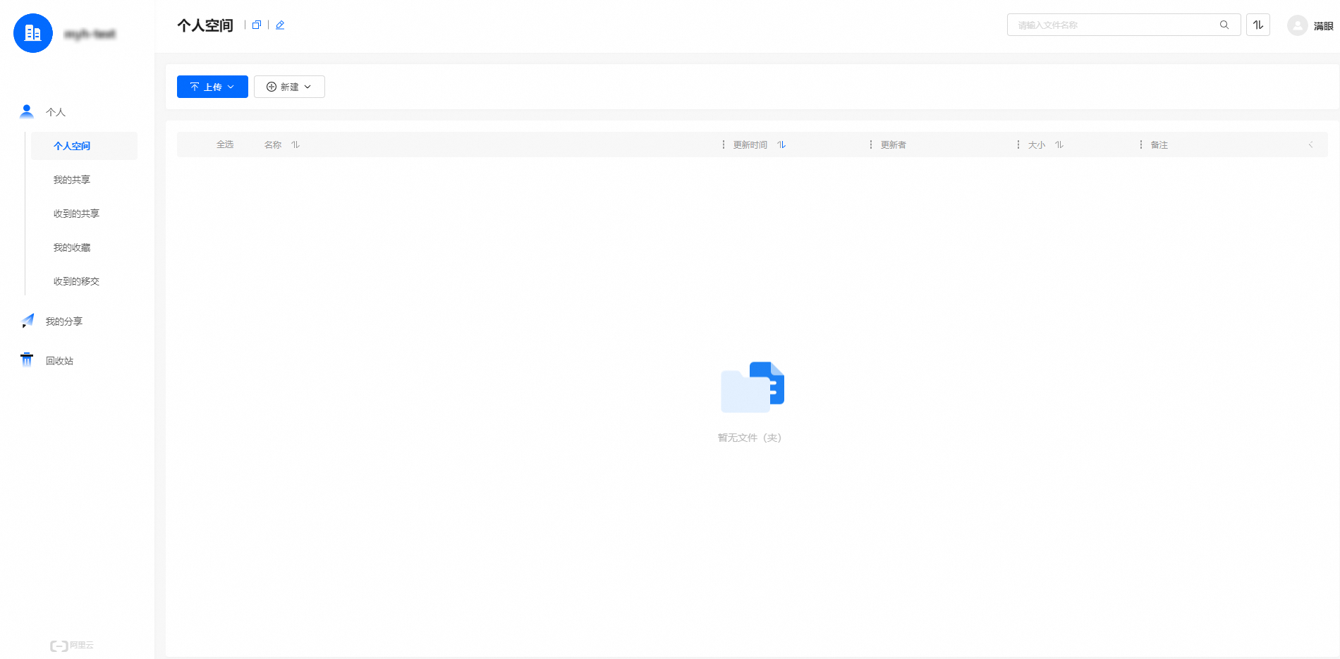Open the copy icon next to 个人空间 title
1340x659 pixels.
pyautogui.click(x=257, y=25)
